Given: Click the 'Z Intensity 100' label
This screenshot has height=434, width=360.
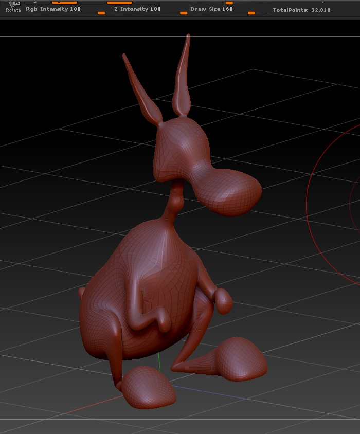Looking at the screenshot, I should click(x=138, y=9).
